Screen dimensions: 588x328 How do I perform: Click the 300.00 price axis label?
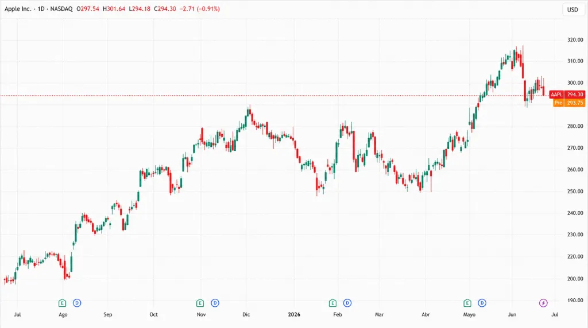tap(575, 83)
